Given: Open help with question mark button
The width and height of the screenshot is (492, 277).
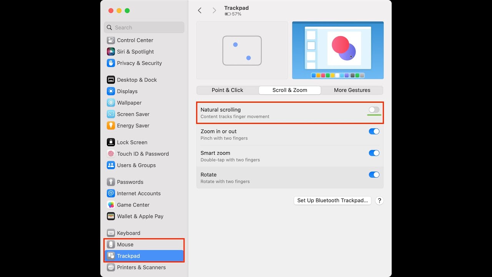Looking at the screenshot, I should coord(379,200).
